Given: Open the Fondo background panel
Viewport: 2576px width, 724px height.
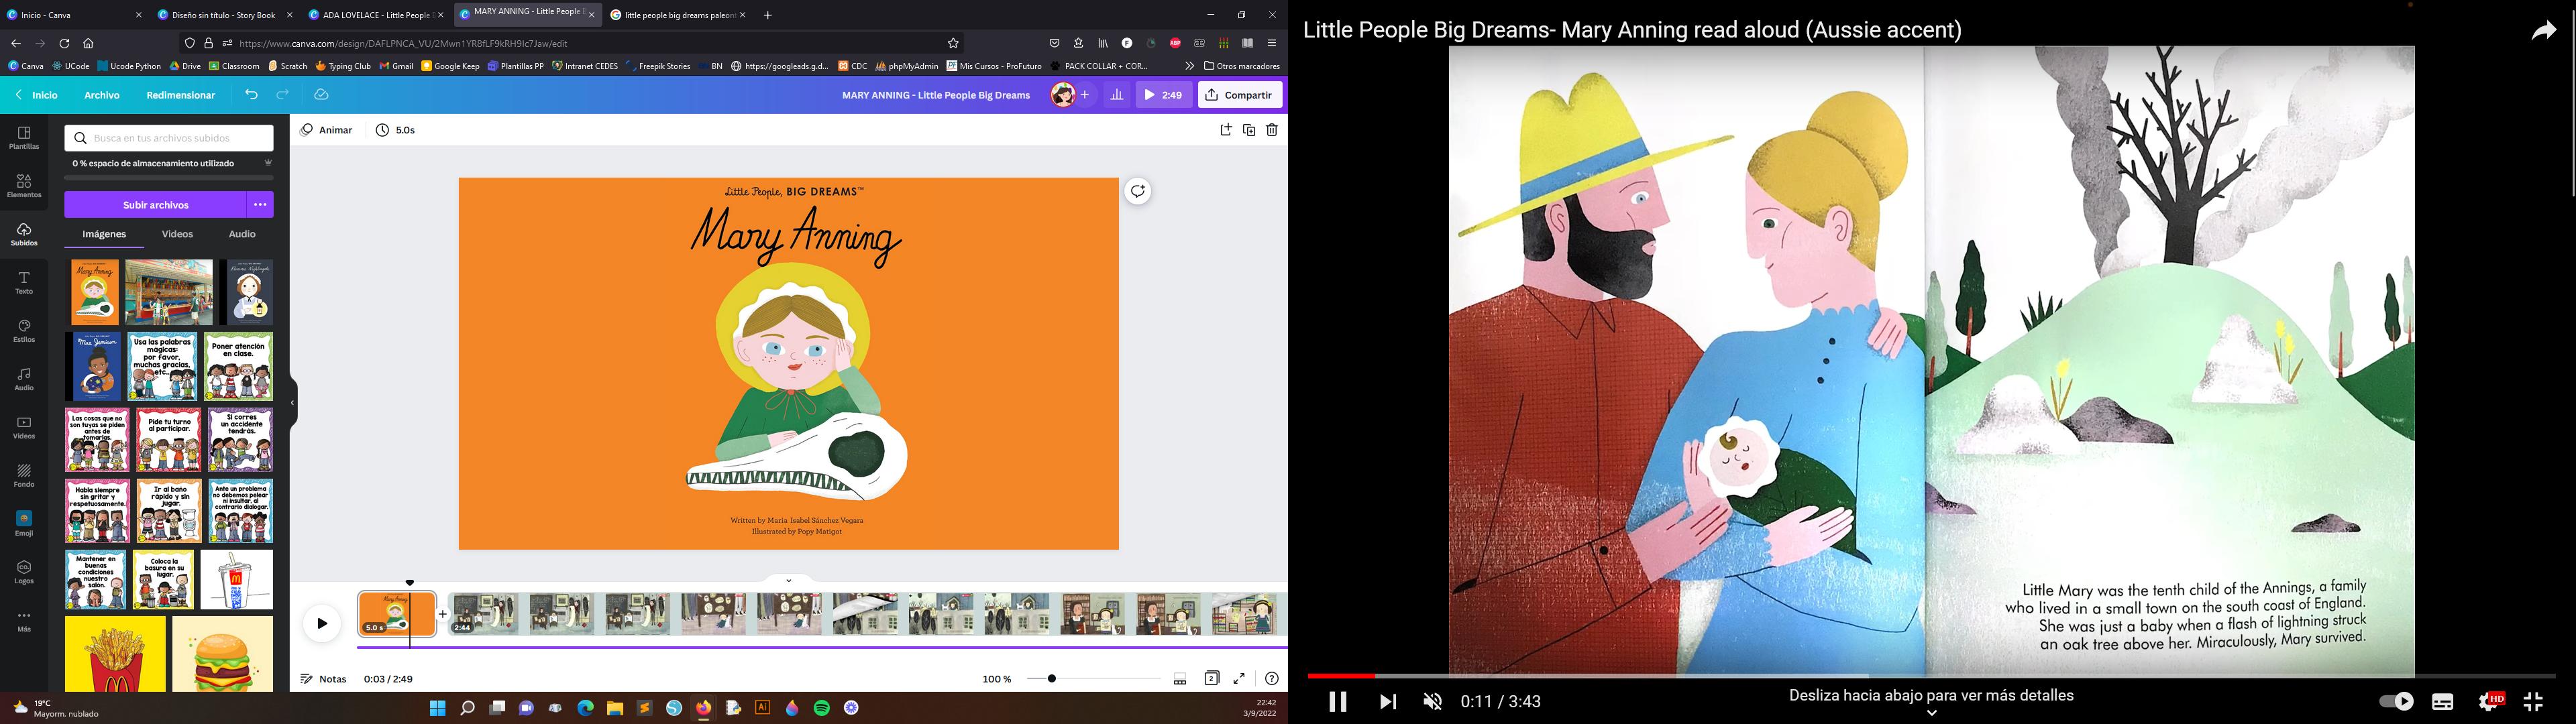Looking at the screenshot, I should point(24,476).
